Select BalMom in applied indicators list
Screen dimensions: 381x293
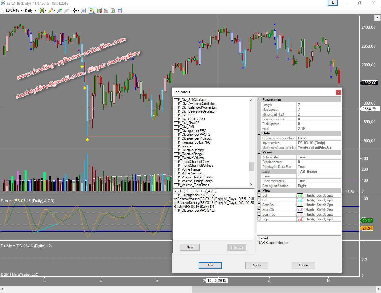(x=194, y=207)
